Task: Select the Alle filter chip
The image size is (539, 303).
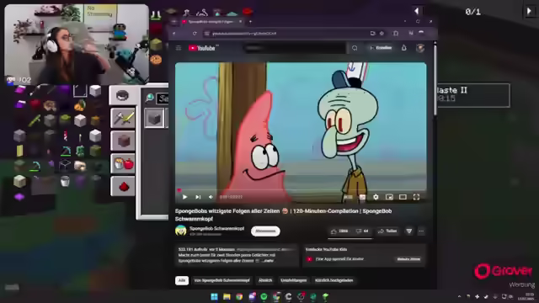Action: 182,280
